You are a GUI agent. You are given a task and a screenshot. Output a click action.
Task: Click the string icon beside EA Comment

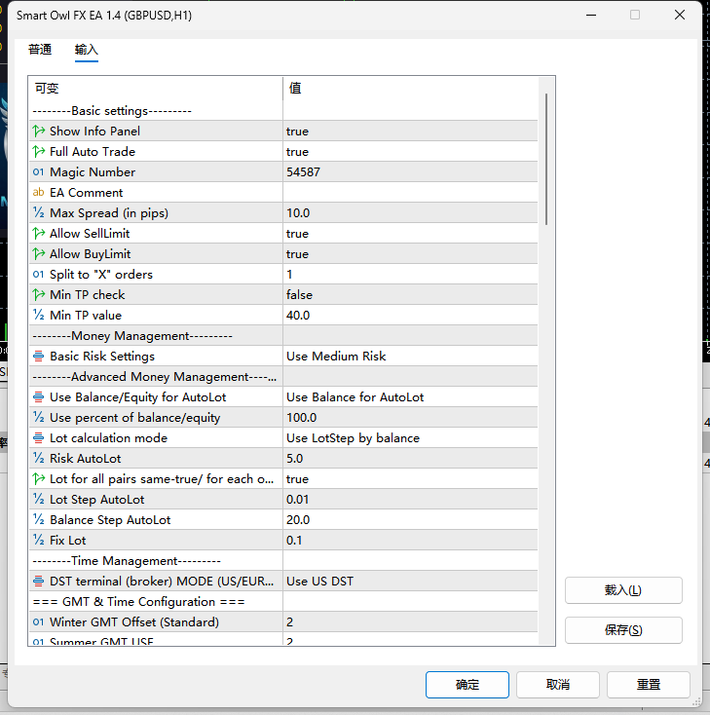(x=39, y=193)
